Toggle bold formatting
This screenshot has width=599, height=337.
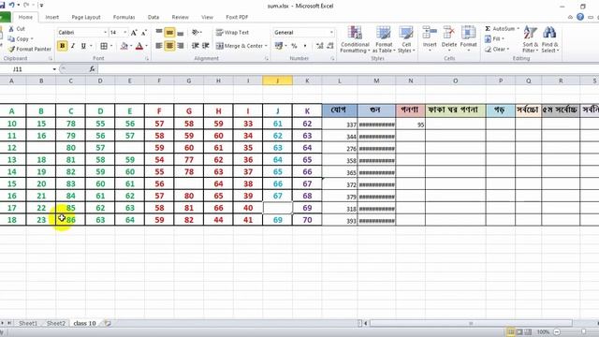pyautogui.click(x=63, y=46)
